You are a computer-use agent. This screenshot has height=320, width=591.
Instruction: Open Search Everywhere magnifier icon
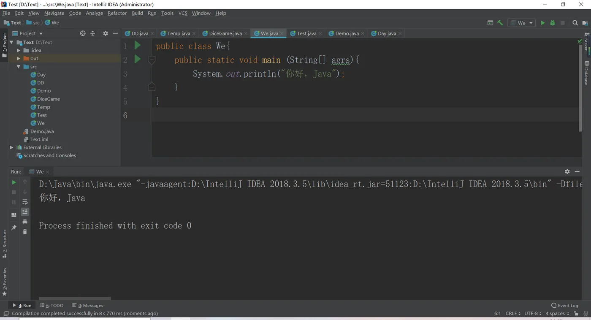[575, 23]
